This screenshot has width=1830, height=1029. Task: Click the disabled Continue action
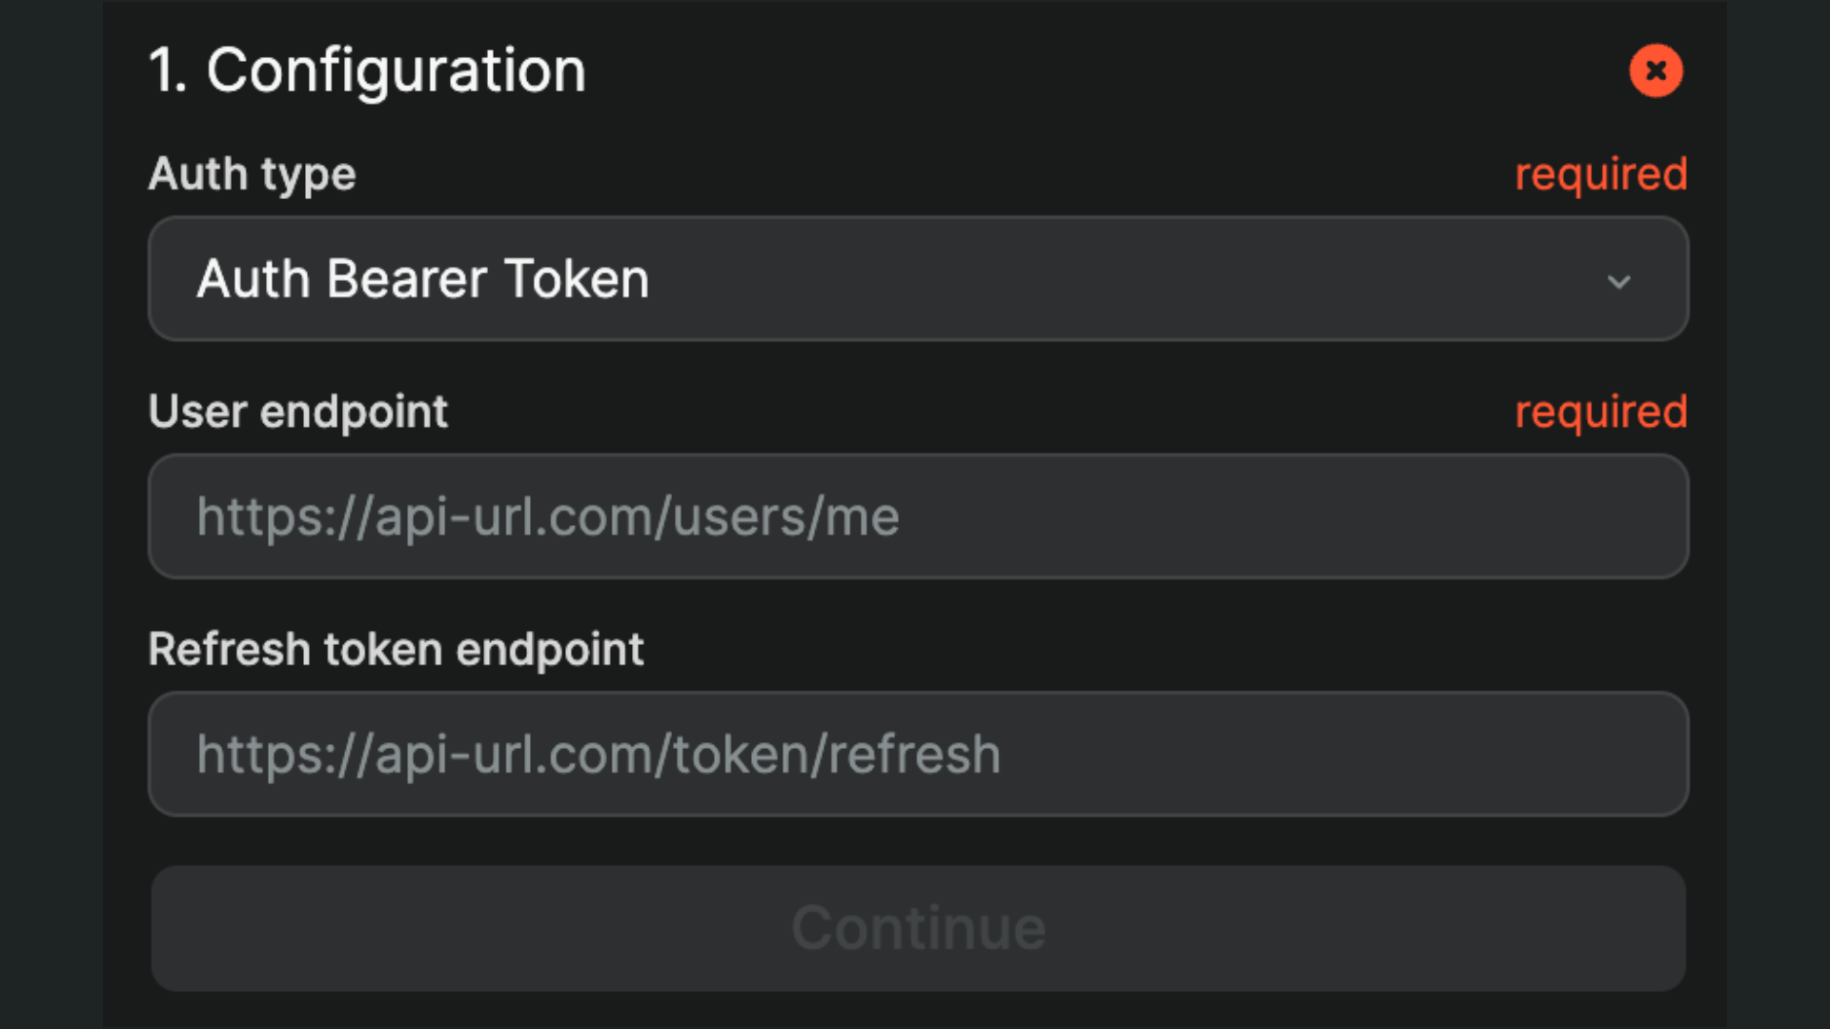coord(915,927)
